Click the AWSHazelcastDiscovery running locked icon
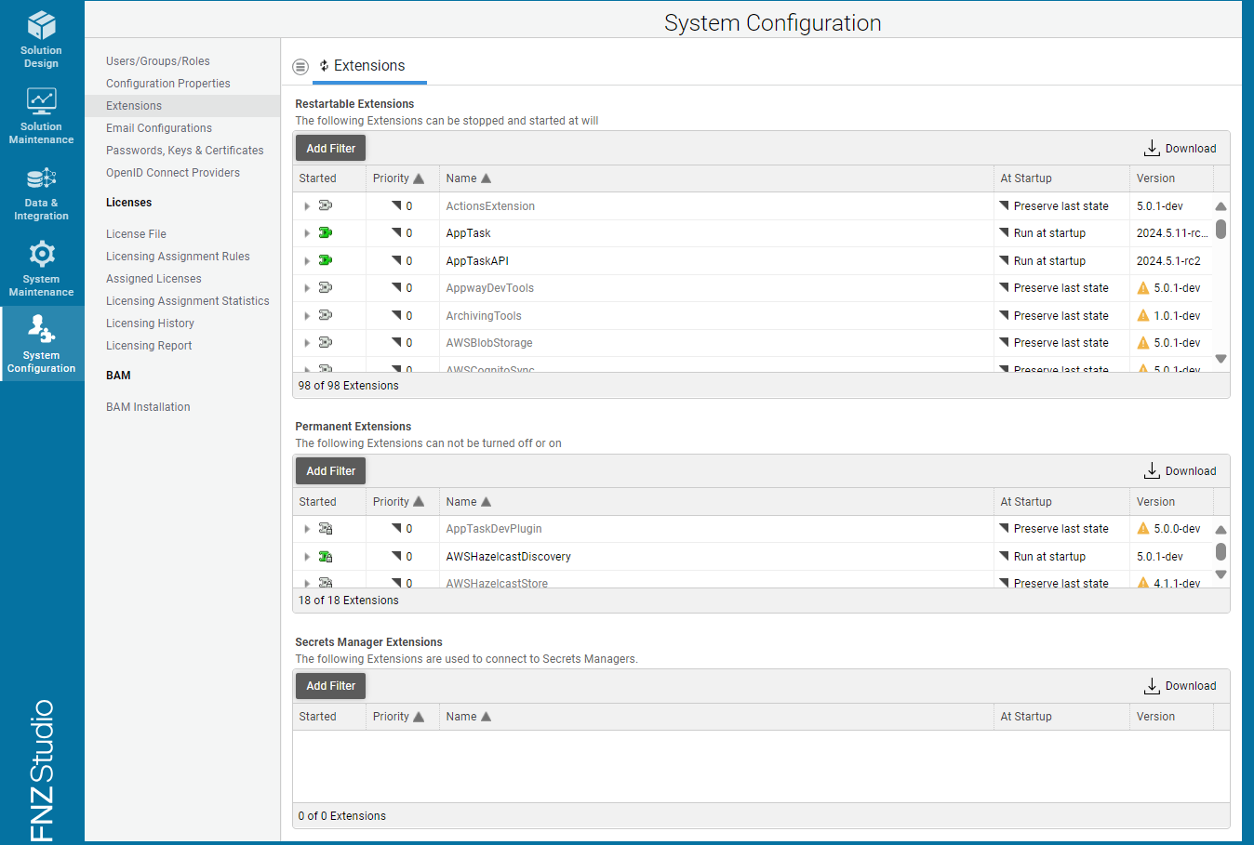The width and height of the screenshot is (1254, 845). coord(326,556)
